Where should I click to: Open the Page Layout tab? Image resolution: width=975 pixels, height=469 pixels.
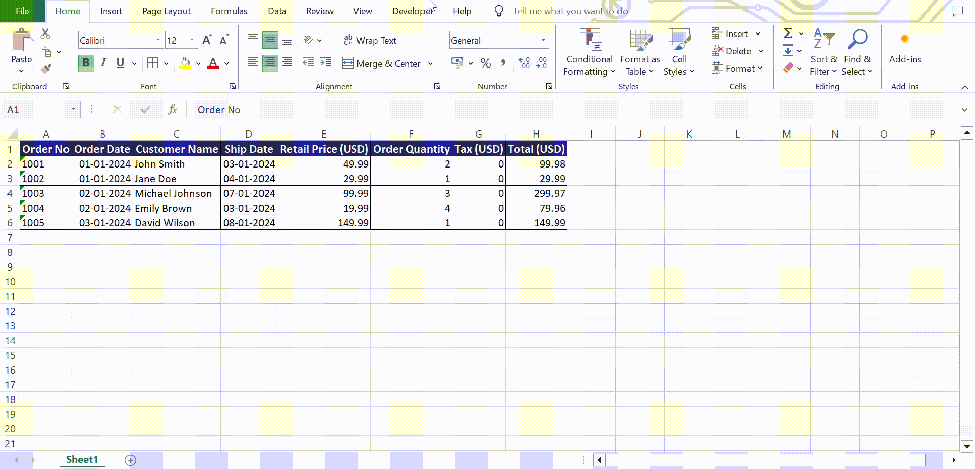click(166, 11)
